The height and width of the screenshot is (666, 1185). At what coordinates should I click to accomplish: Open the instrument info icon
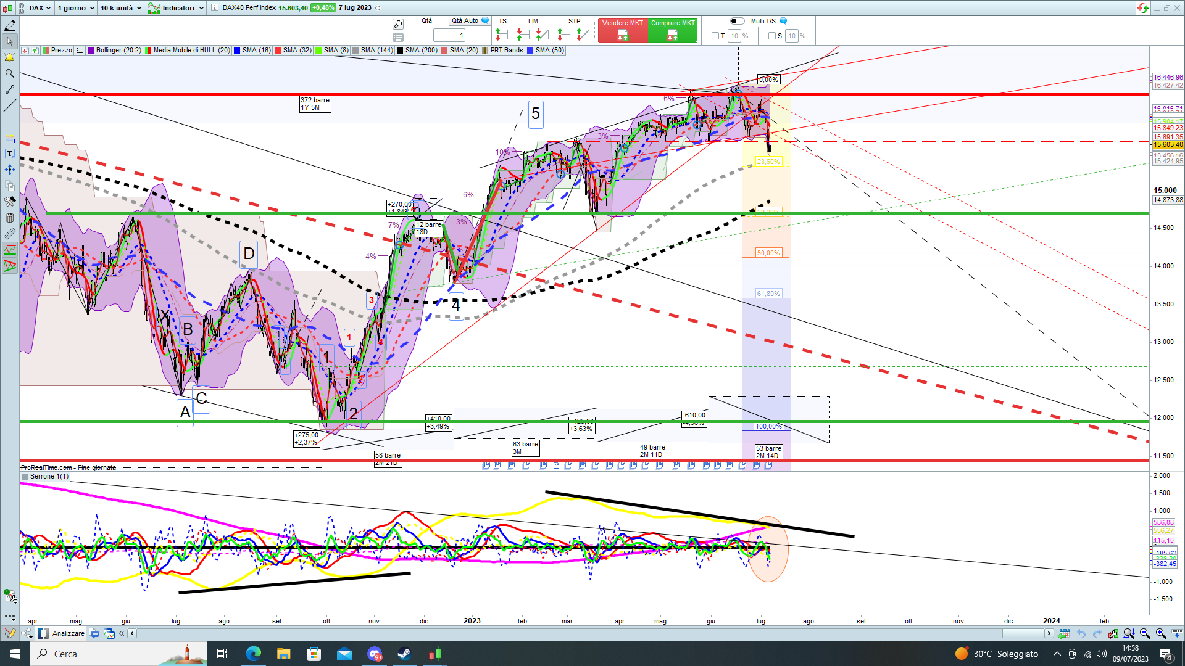[x=214, y=8]
